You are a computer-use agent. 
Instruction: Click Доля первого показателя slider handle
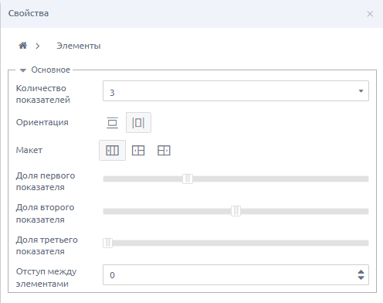[x=188, y=179]
